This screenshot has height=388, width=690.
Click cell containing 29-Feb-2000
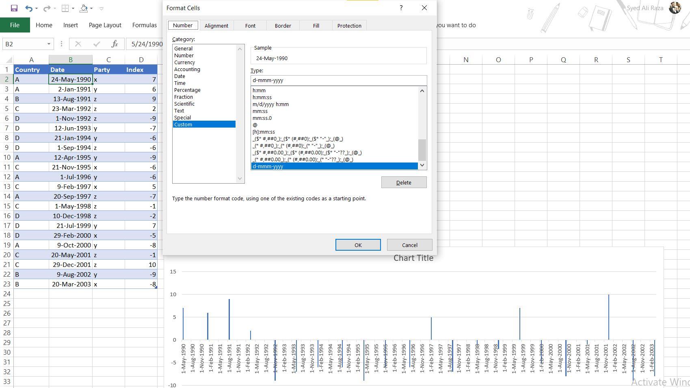71,236
